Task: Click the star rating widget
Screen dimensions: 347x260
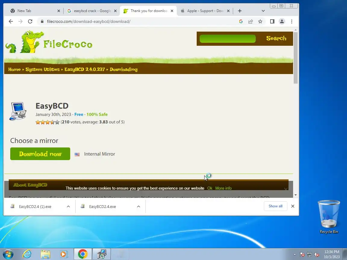Action: tap(48, 122)
